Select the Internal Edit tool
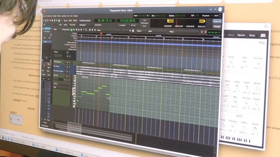 coord(86,30)
